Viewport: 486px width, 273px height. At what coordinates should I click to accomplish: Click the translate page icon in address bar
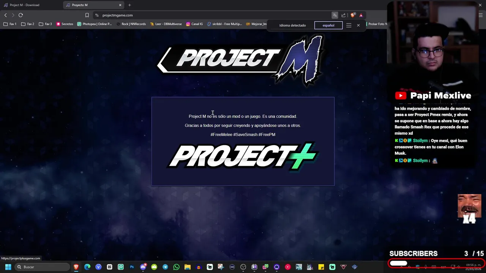coord(335,15)
